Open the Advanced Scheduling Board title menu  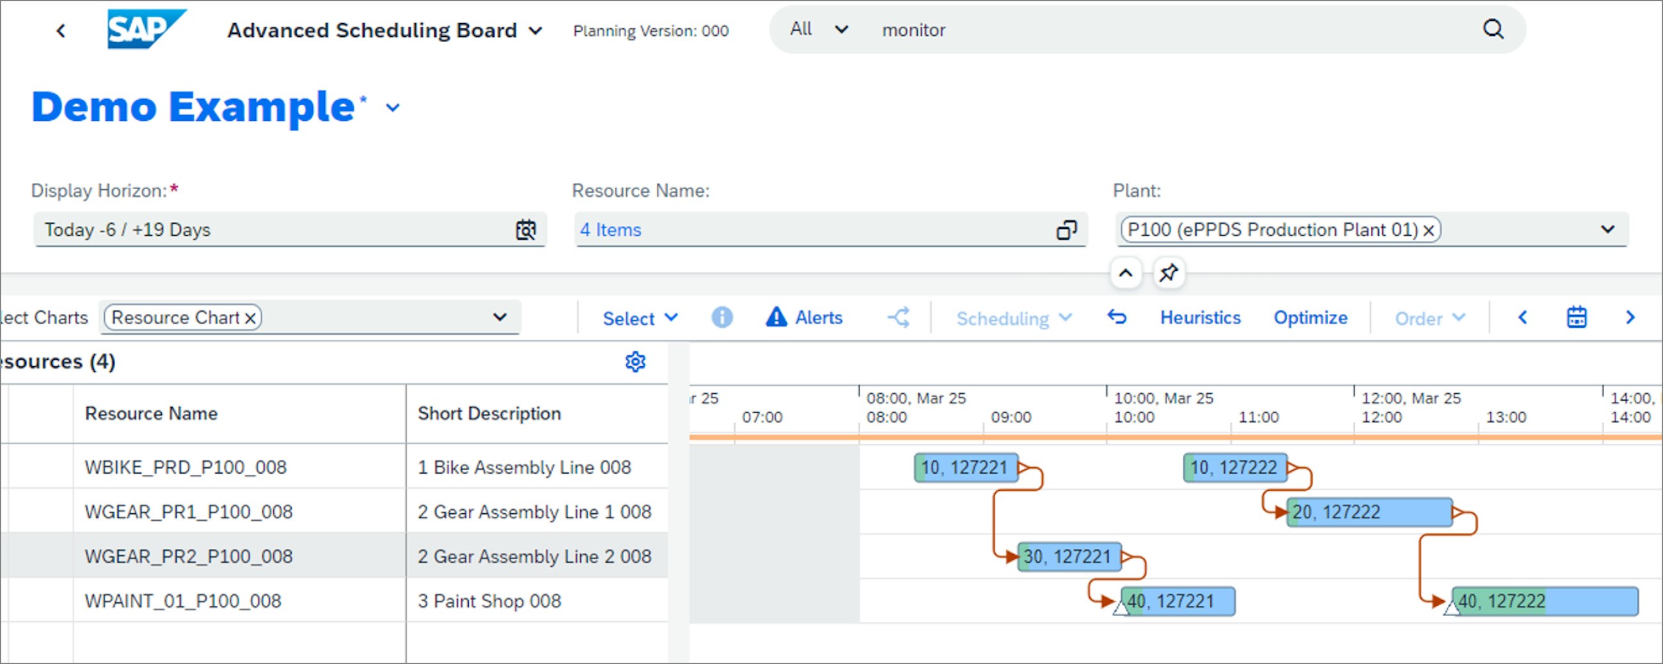coord(385,30)
